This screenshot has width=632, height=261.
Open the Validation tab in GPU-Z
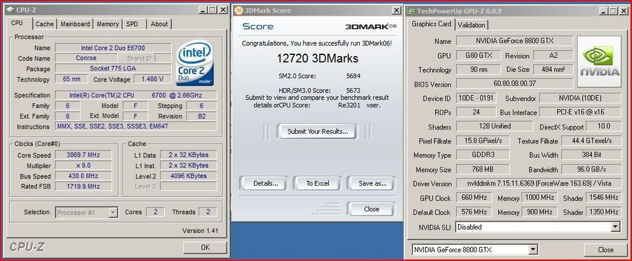472,25
